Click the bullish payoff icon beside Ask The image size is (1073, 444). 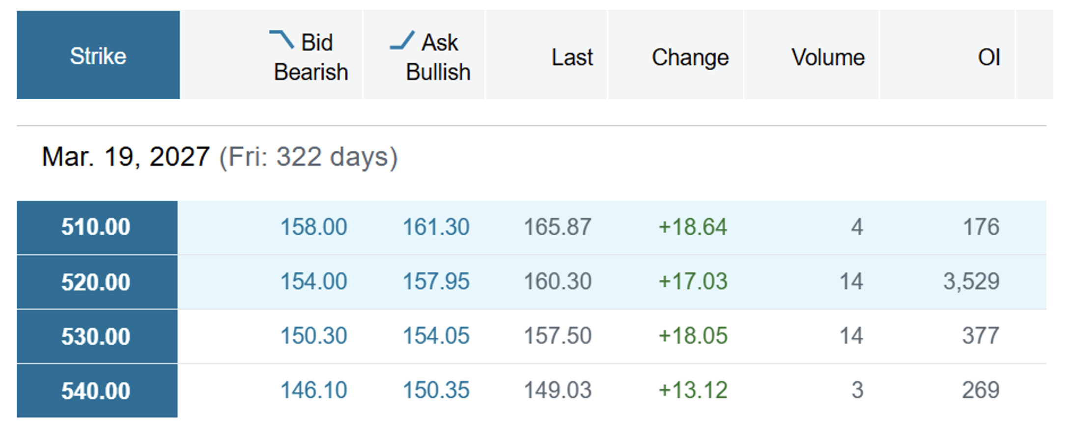(x=402, y=40)
